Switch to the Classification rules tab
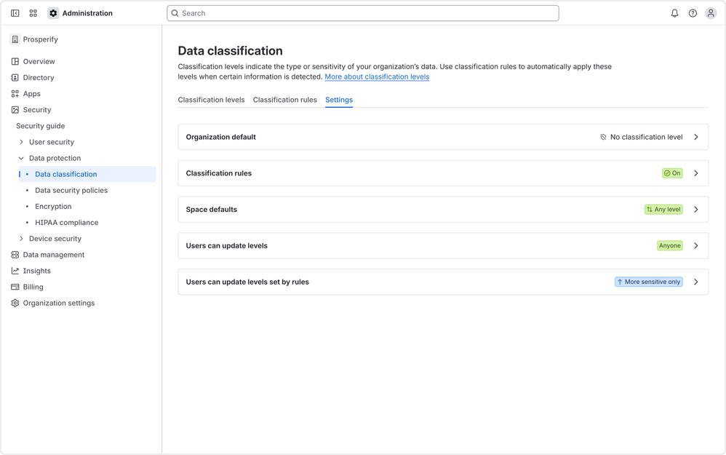The image size is (726, 455). tap(284, 100)
